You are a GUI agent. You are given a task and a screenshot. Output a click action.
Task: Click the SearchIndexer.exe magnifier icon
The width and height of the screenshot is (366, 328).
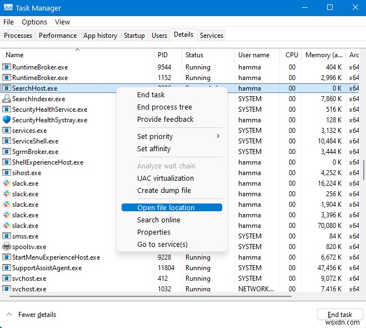click(7, 99)
